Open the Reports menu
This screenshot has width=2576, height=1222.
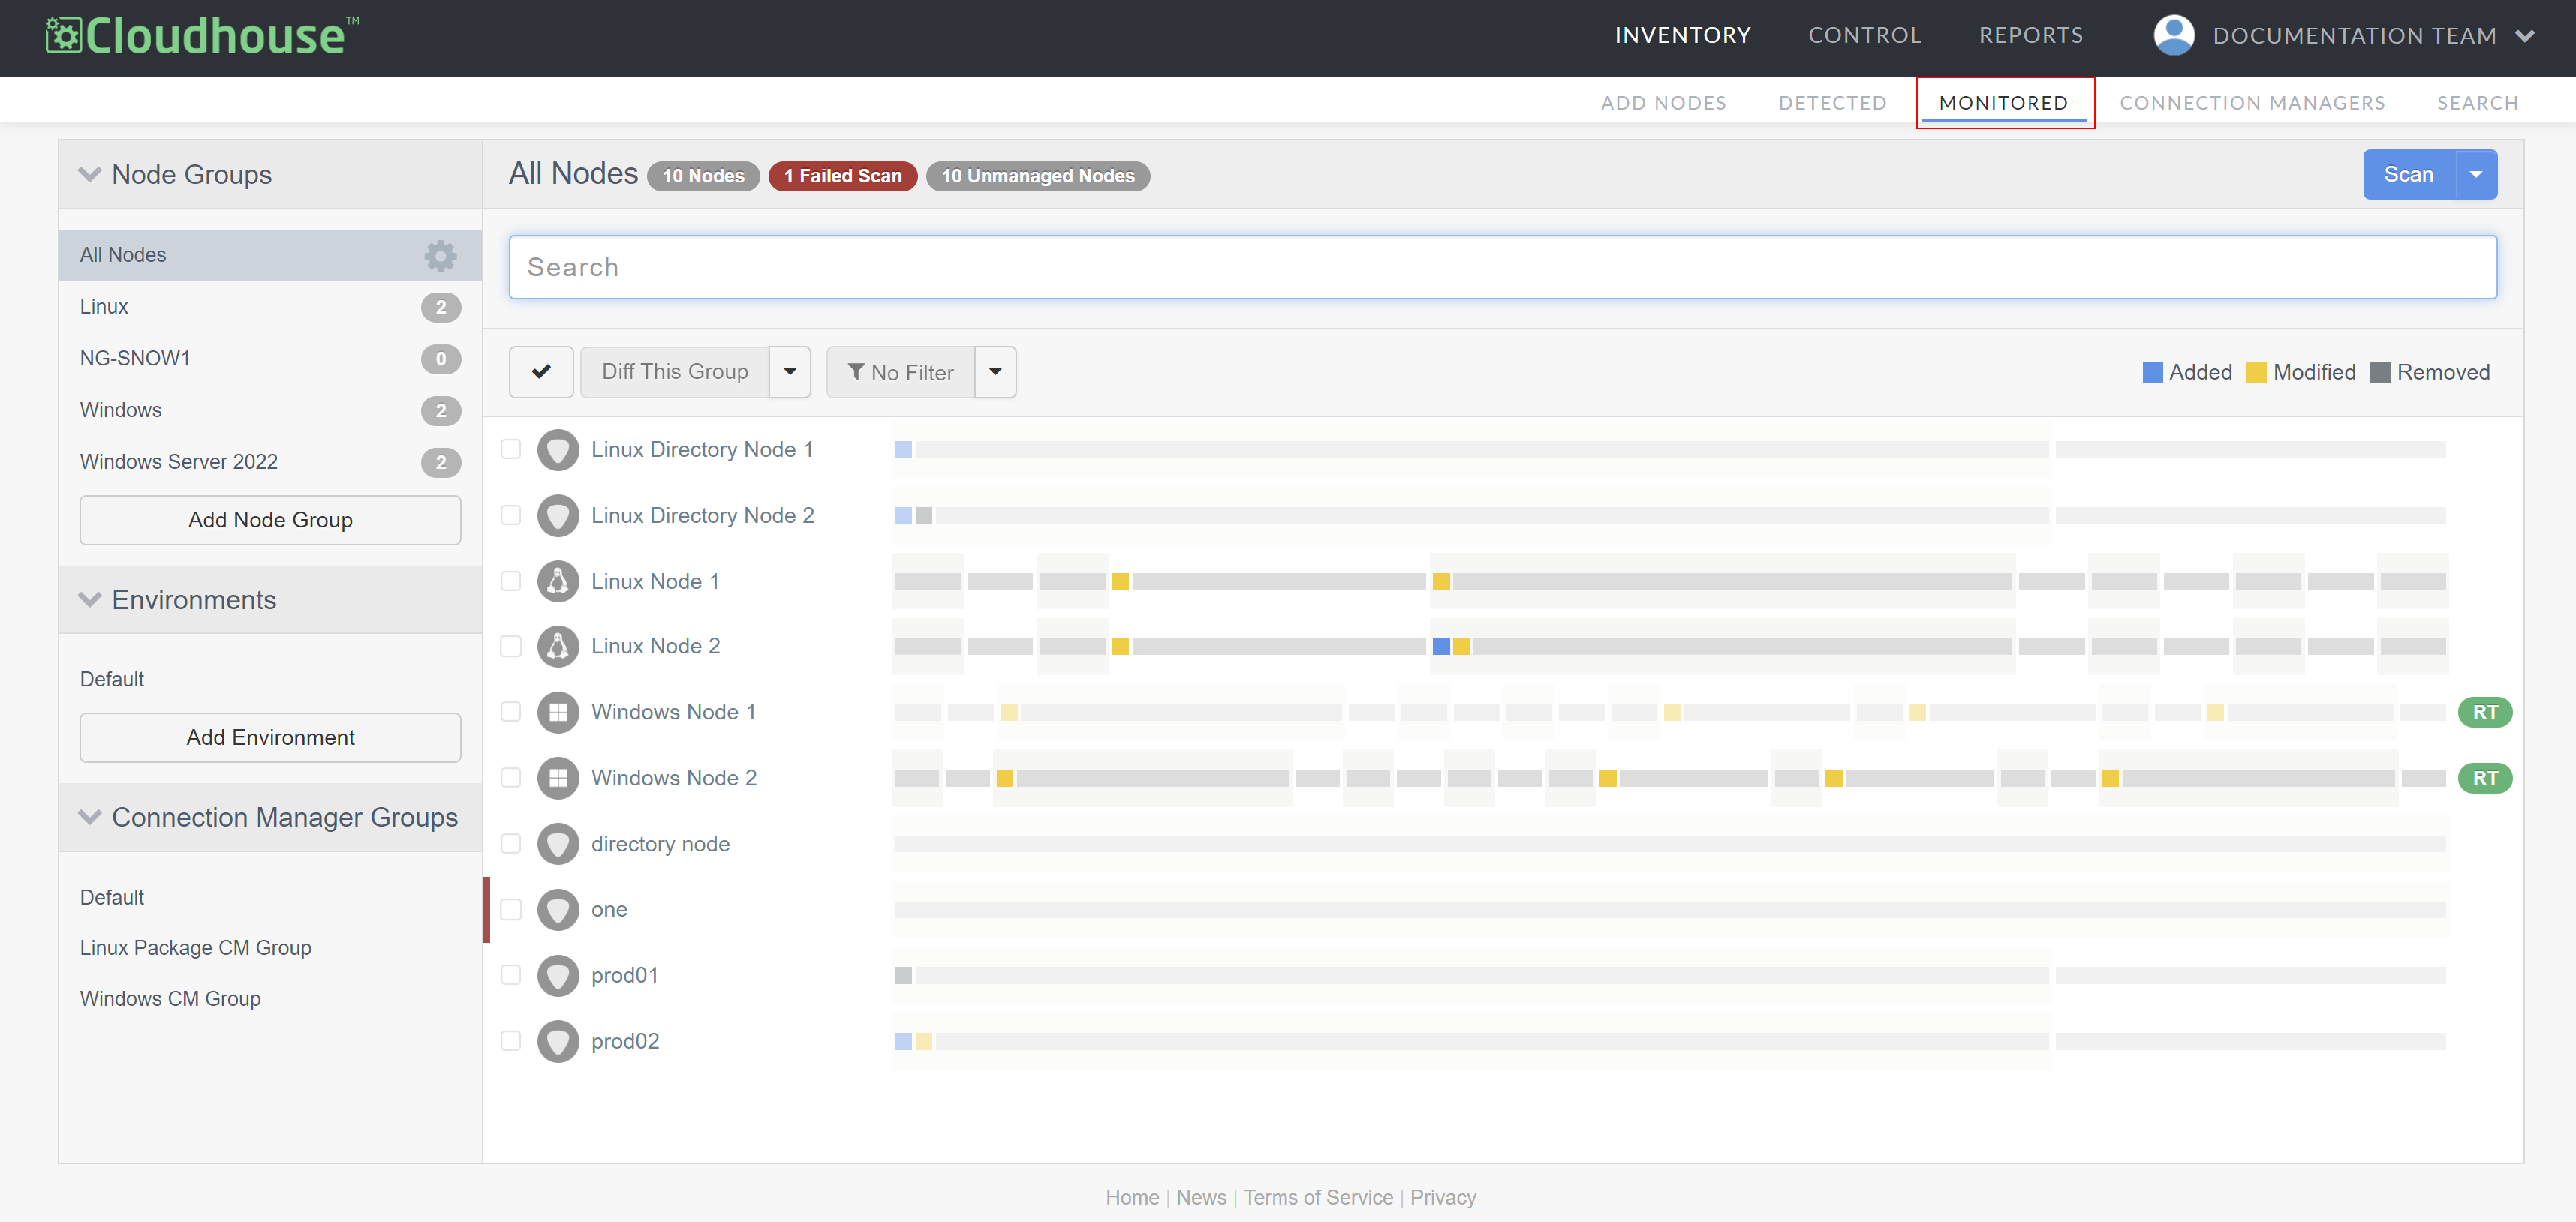click(2031, 35)
